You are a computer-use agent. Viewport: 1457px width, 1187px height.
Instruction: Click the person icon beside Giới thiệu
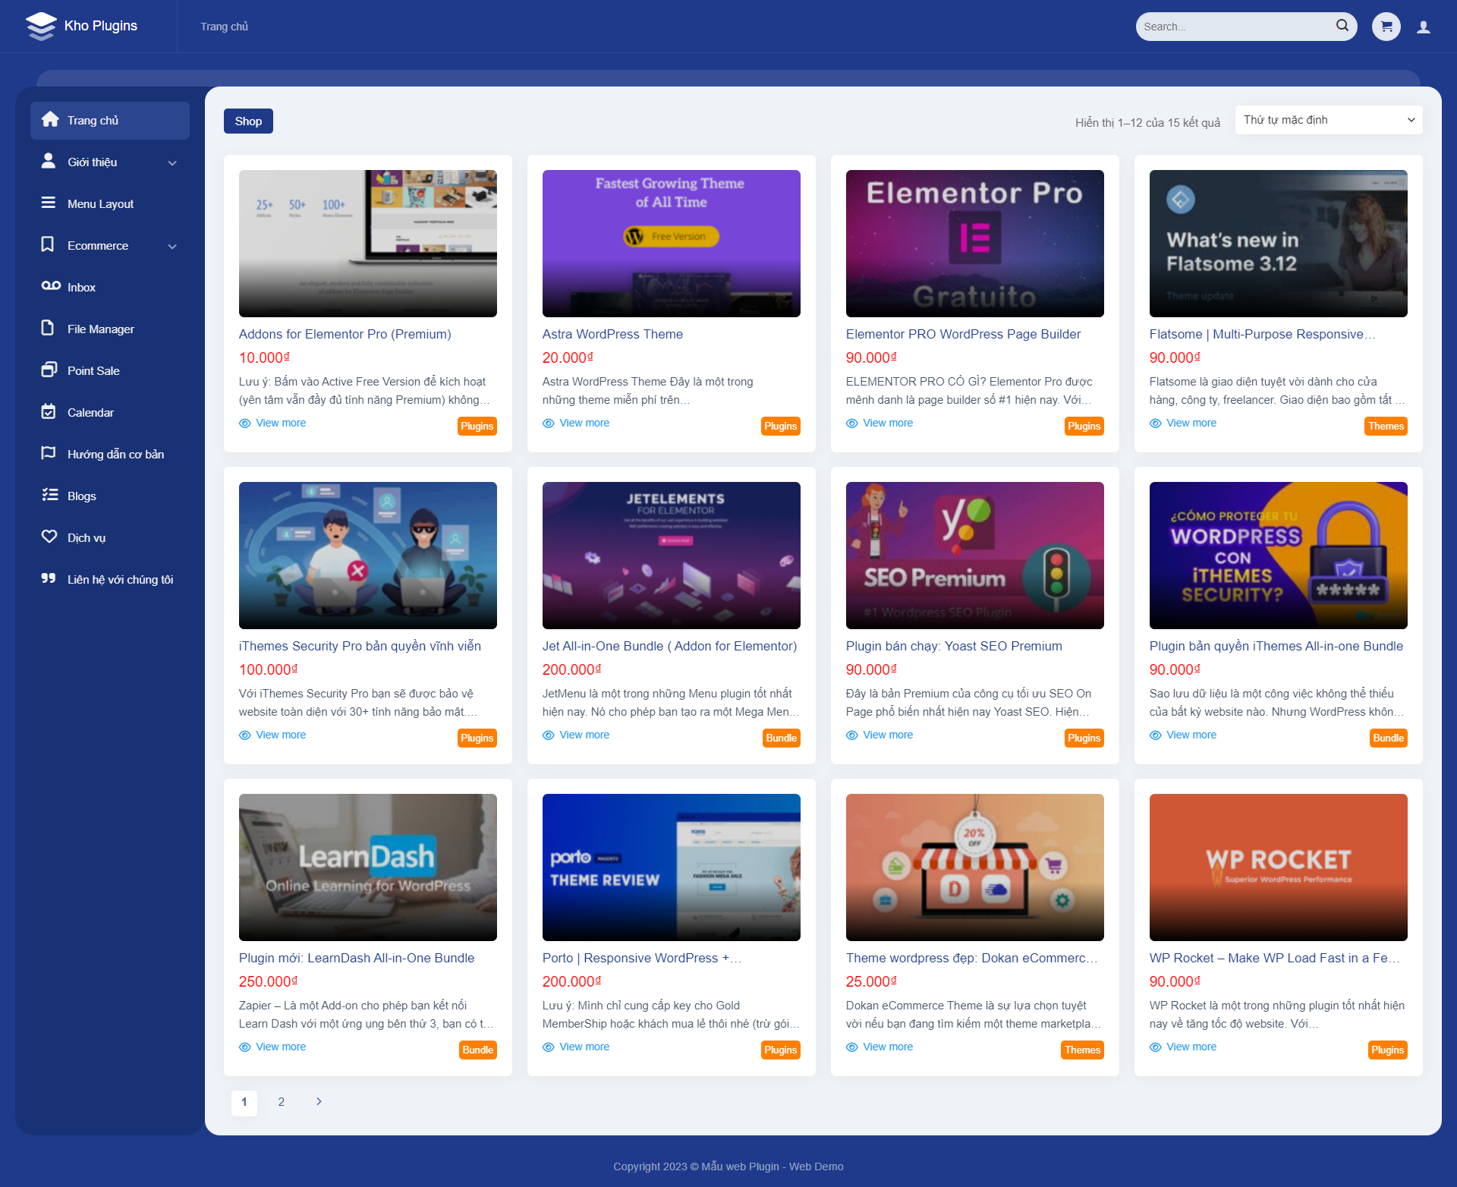[49, 161]
